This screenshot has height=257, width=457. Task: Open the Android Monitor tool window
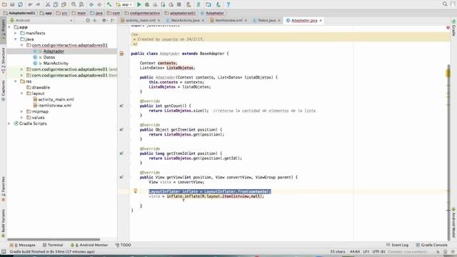[90, 245]
